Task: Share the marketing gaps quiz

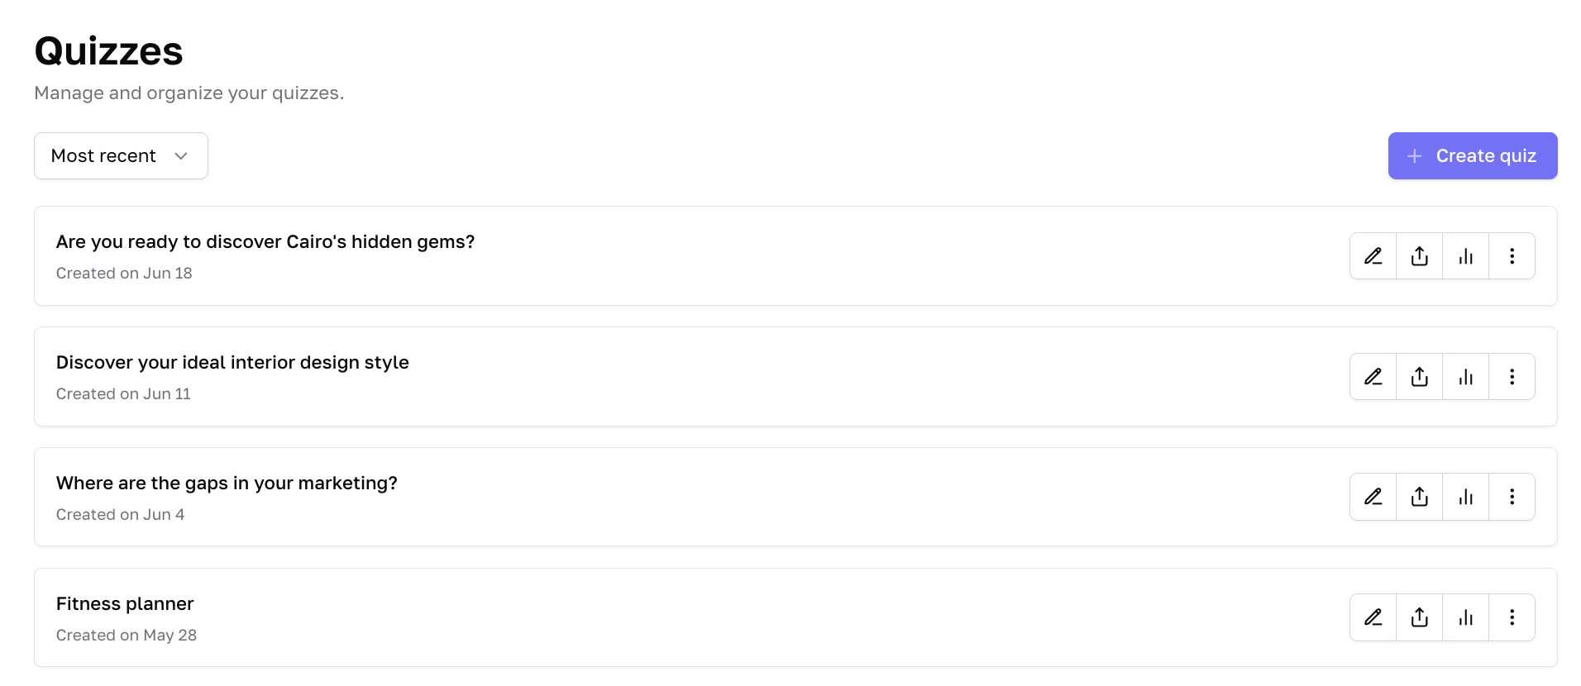Action: [x=1419, y=497]
